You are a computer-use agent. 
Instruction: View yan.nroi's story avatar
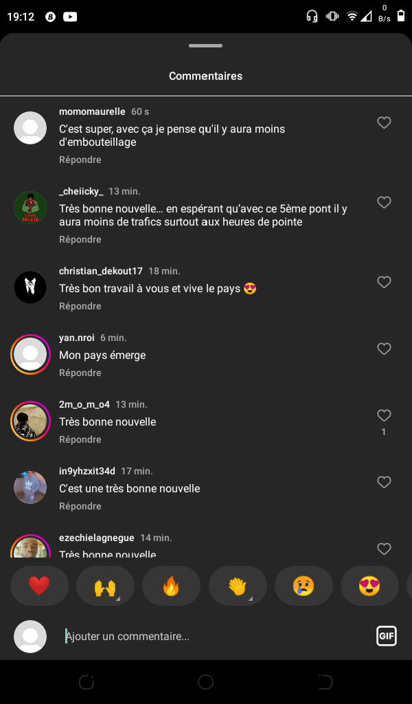click(30, 355)
